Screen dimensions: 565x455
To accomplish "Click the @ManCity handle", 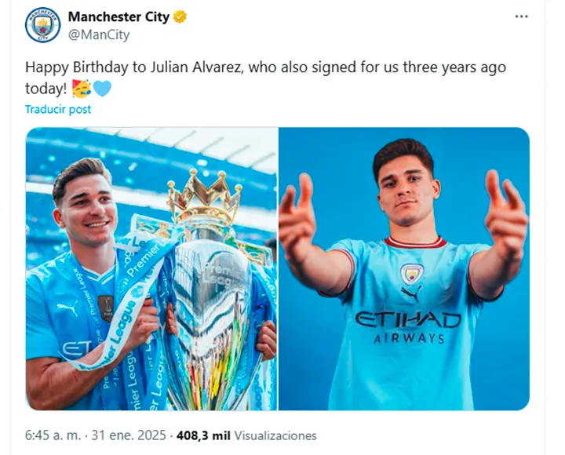I will [99, 35].
